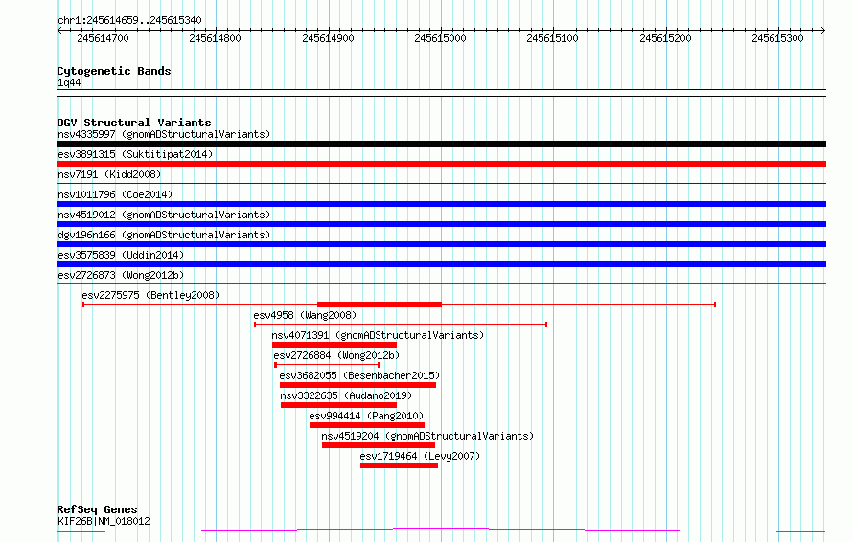Click the blue nsv4519012 variant bar

(x=441, y=224)
